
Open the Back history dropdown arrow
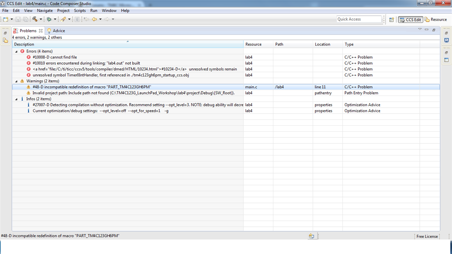pos(100,19)
